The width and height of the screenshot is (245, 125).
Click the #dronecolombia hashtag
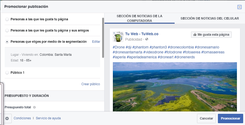pyautogui.click(x=181, y=47)
